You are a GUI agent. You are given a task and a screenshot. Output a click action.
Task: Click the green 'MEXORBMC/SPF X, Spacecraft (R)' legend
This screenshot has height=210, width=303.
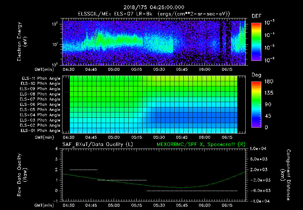point(201,144)
